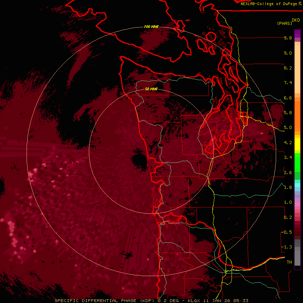Click the 5.0 value on the color scale
Screen dimensions: 303x303
tap(288, 128)
